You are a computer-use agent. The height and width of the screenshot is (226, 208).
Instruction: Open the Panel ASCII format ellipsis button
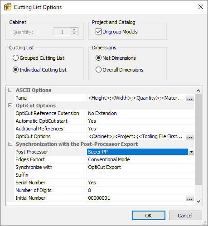pos(190,98)
